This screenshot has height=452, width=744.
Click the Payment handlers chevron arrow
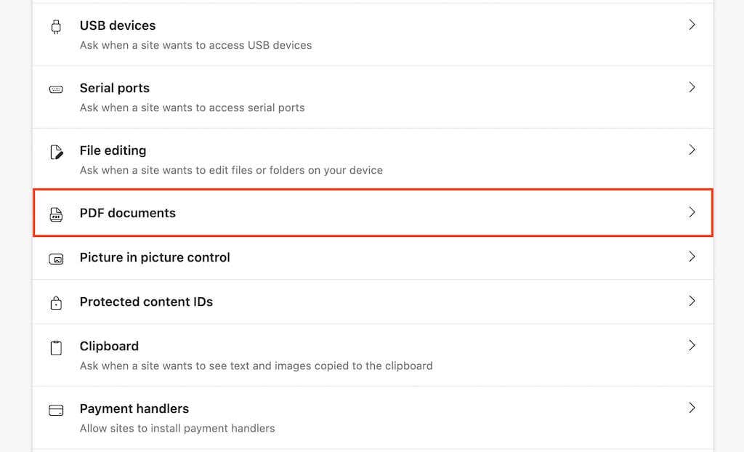click(x=692, y=408)
